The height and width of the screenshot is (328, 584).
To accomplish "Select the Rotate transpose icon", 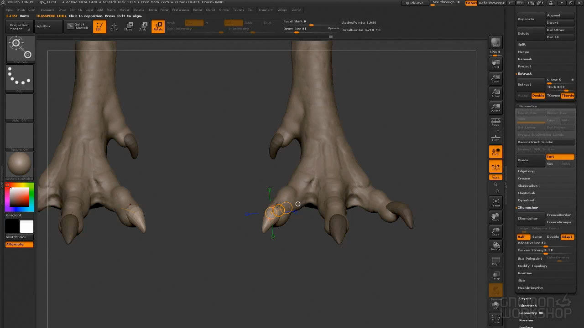I will coord(158,26).
